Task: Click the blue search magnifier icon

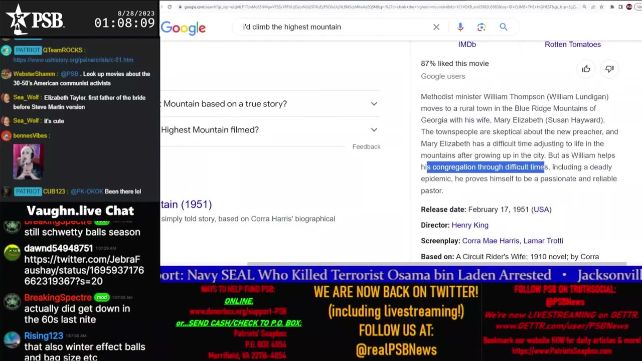Action: (504, 27)
